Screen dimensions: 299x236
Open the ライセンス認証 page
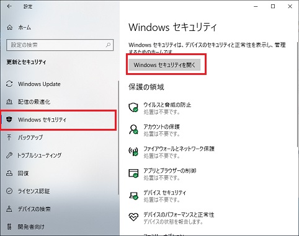click(x=59, y=191)
